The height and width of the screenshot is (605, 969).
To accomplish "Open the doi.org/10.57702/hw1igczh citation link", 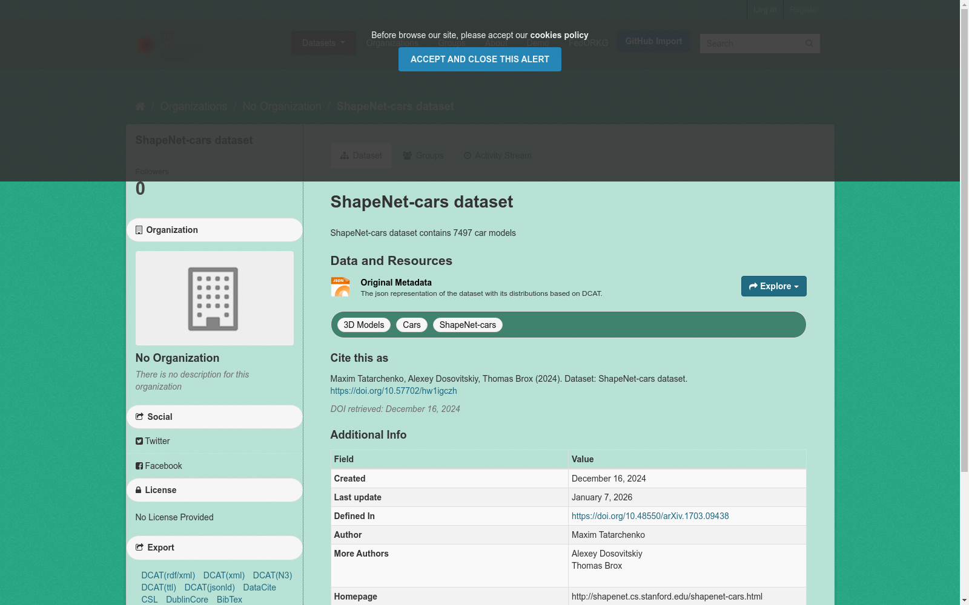I will pos(394,391).
